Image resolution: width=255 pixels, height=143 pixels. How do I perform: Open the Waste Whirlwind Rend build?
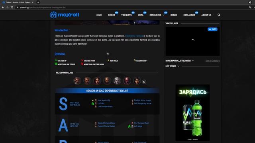click(106, 123)
